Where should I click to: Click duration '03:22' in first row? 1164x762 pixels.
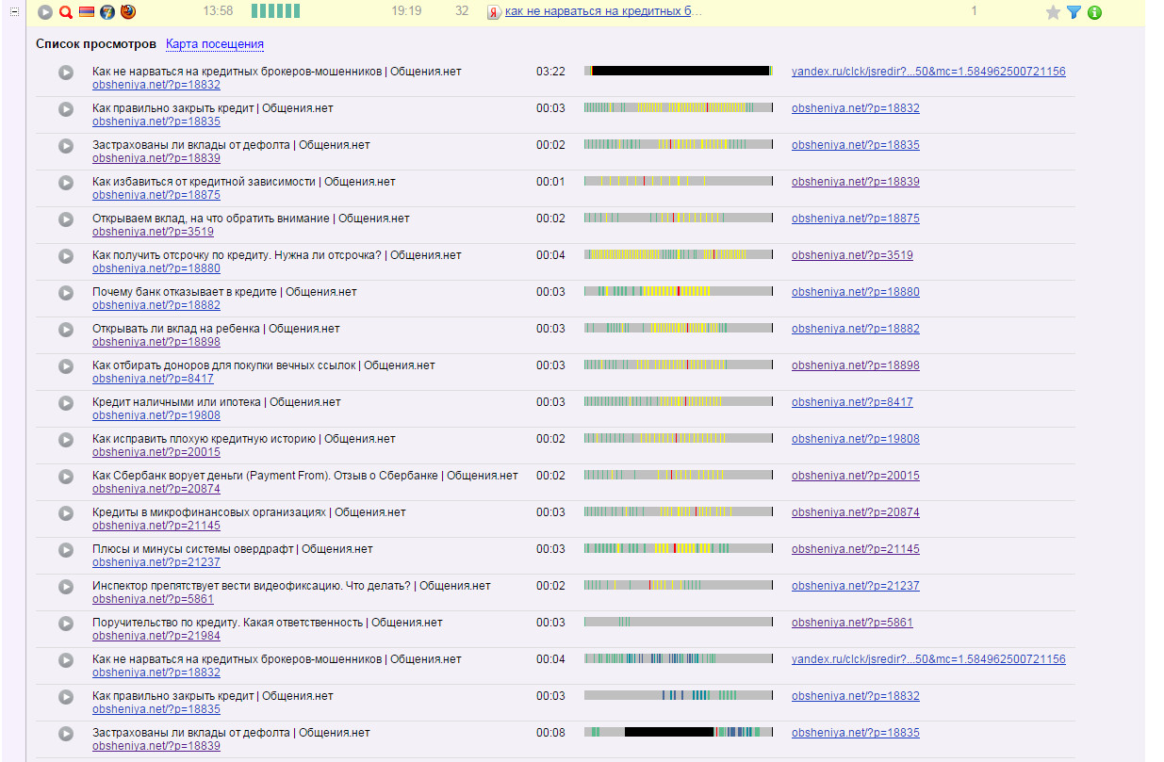pos(550,72)
